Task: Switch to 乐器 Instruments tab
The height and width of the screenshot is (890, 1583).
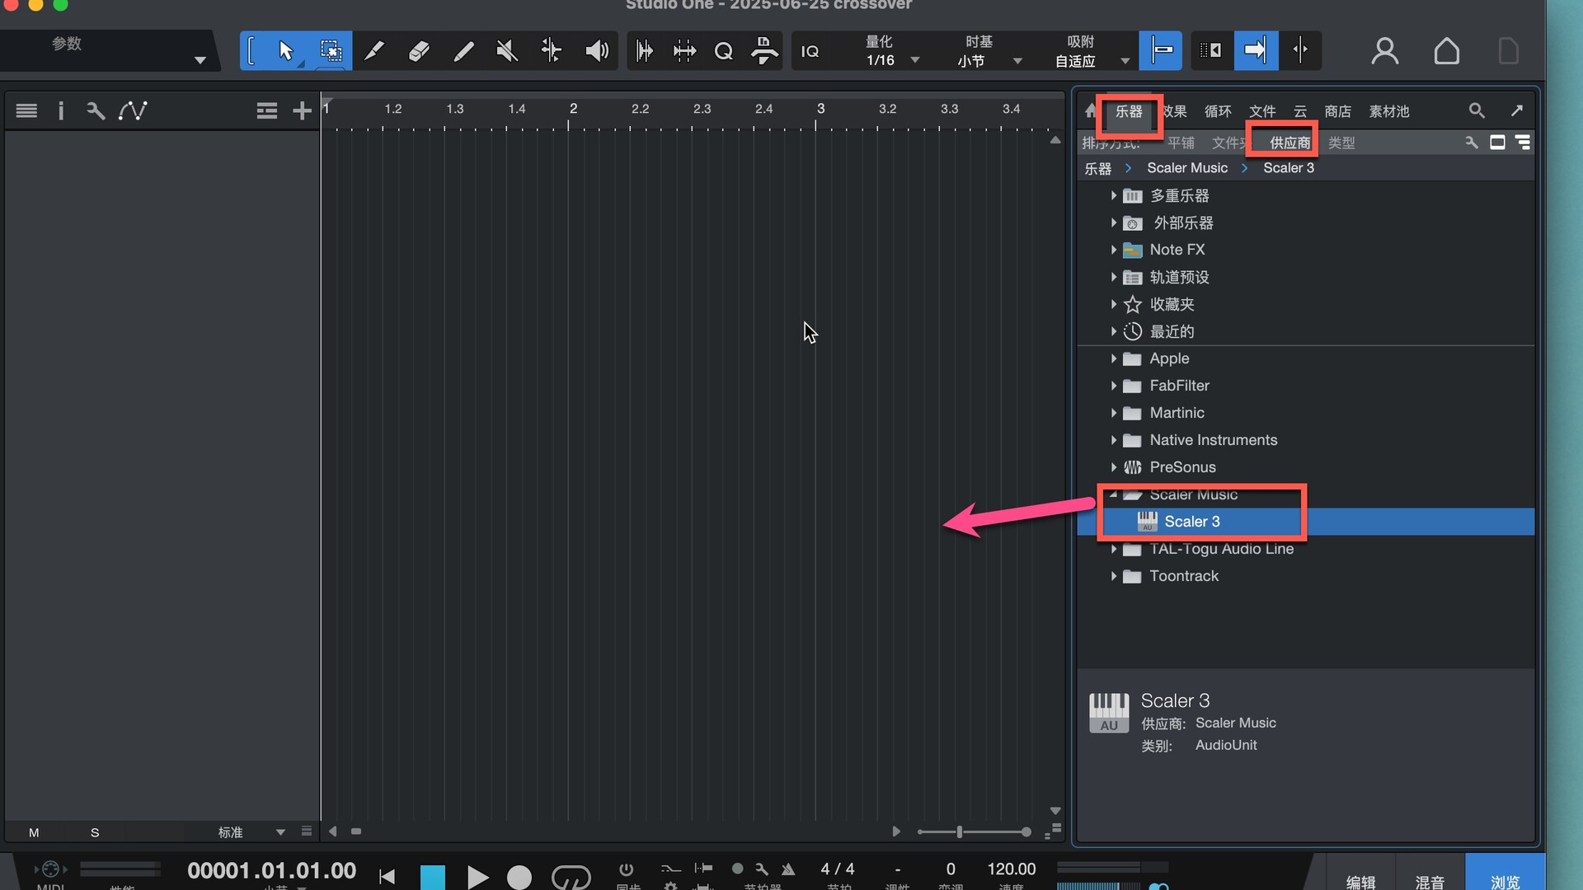Action: point(1129,111)
